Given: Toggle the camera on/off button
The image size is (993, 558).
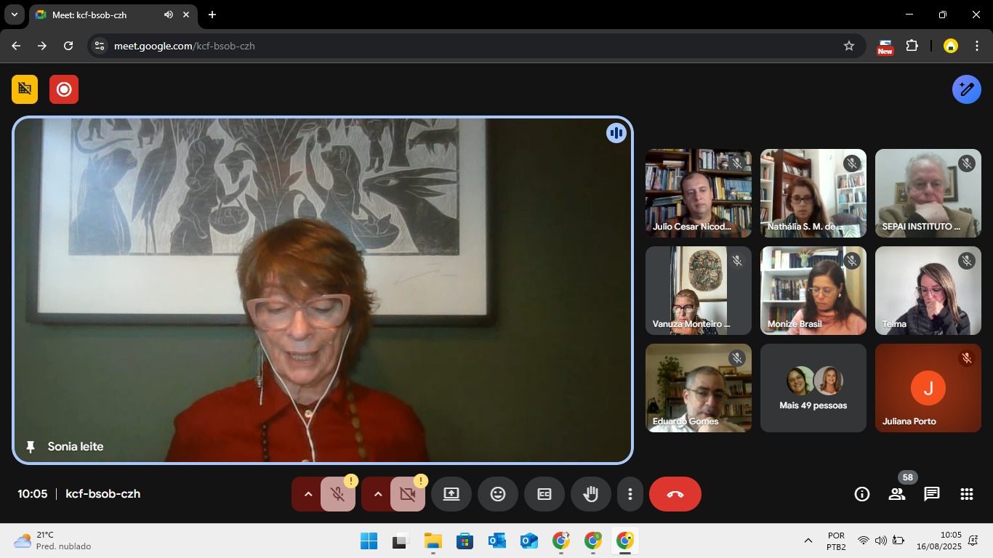Looking at the screenshot, I should [x=407, y=494].
